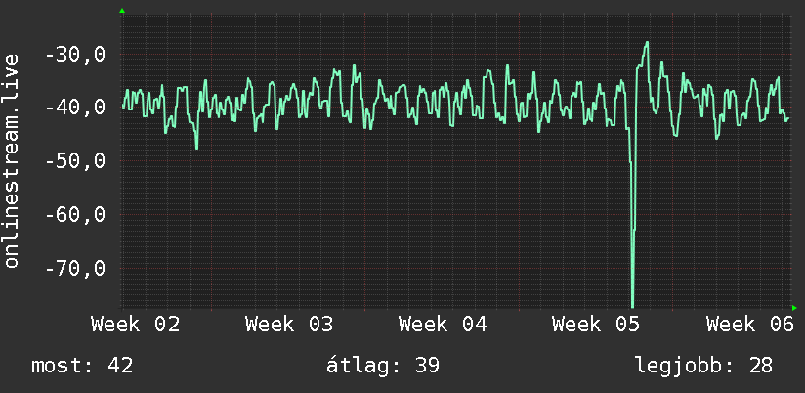Click the "átlag: 39" average value text
This screenshot has height=393, width=805.
point(383,366)
